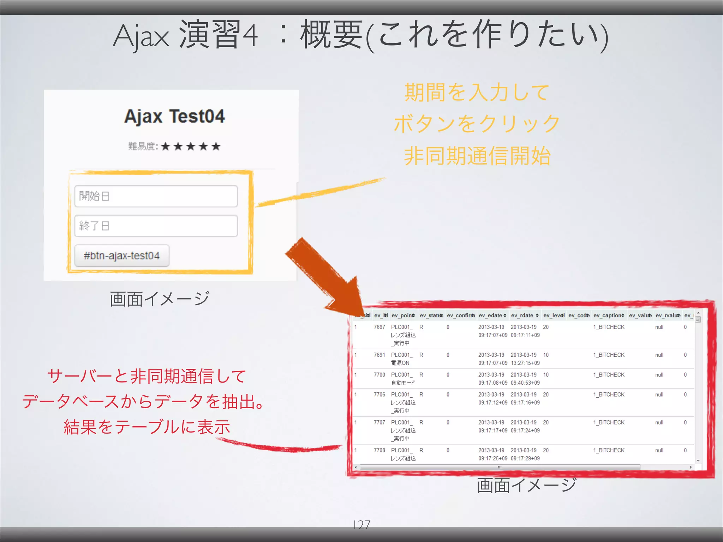Click the Ajax Test04 heading
The image size is (723, 542).
[174, 116]
